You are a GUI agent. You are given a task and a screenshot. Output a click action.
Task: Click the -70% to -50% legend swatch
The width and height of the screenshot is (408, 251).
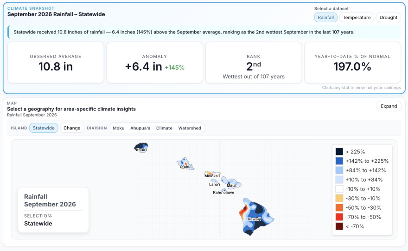[x=339, y=217]
